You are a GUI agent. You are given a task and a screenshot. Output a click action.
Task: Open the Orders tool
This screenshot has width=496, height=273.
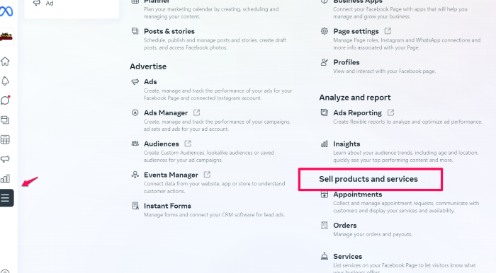click(345, 226)
